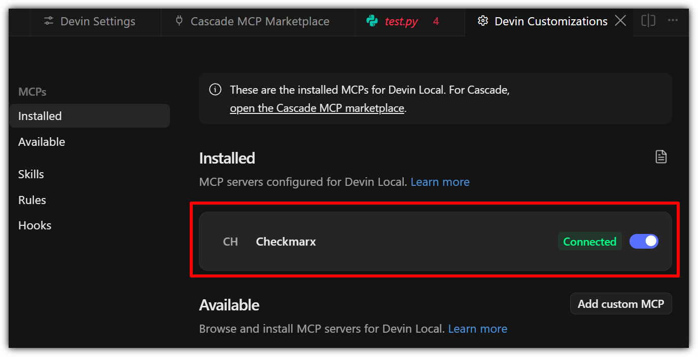Viewport: 698px width, 357px height.
Task: Click Learn more link under Installed
Action: [440, 182]
